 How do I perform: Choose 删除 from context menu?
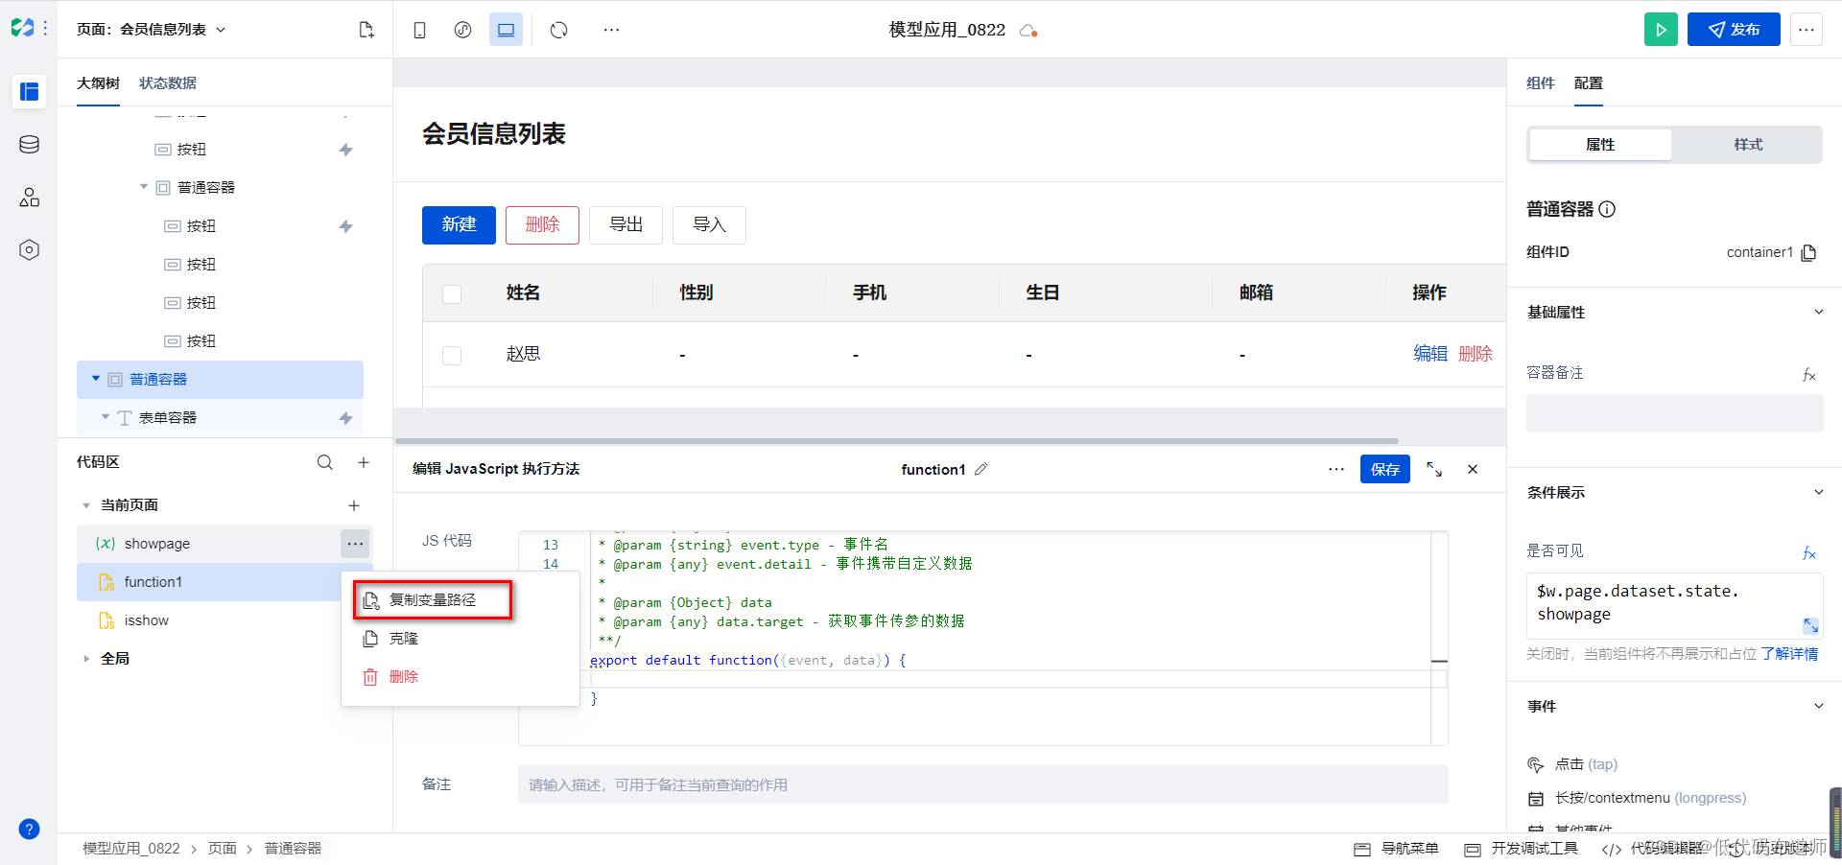point(460,677)
